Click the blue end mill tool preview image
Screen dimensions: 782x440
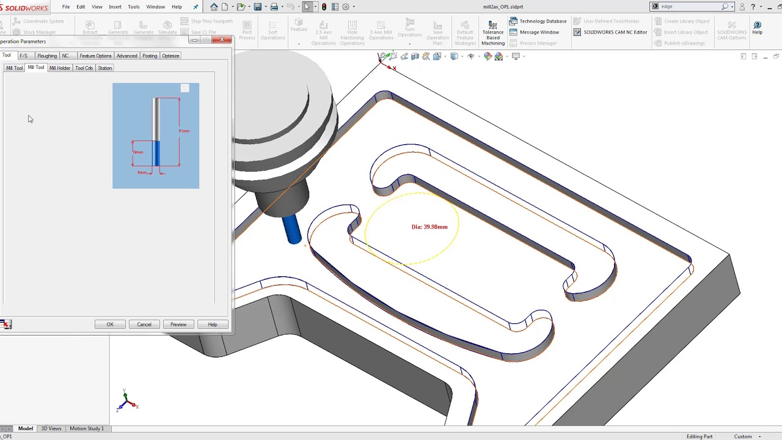click(x=156, y=136)
